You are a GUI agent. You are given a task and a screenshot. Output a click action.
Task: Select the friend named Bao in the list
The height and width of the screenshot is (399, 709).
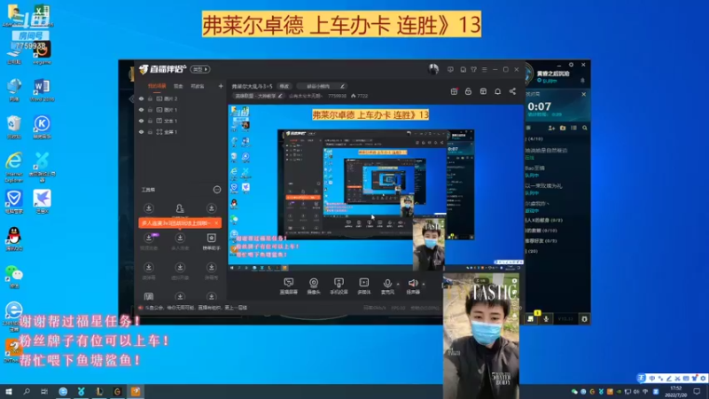(x=557, y=170)
